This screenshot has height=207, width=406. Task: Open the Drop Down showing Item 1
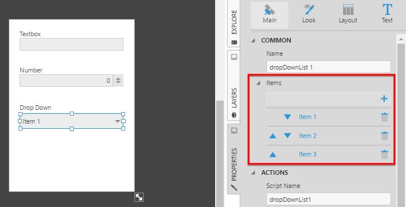tap(72, 121)
